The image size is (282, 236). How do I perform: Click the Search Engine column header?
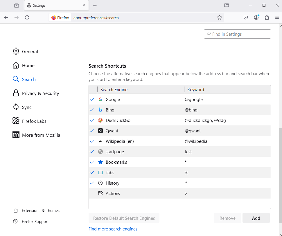pyautogui.click(x=141, y=89)
